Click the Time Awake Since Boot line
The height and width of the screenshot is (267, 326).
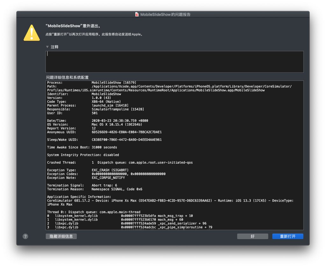tap(82, 147)
